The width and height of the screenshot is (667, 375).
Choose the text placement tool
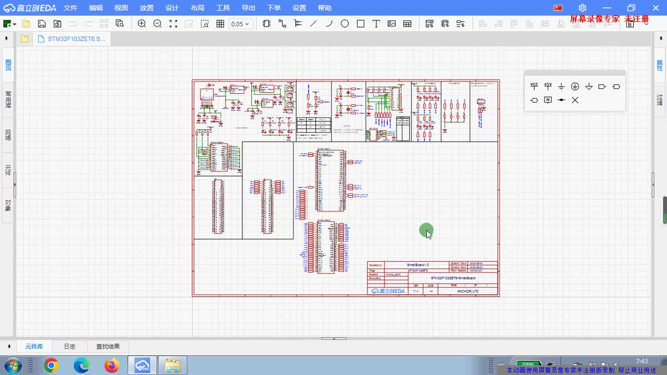point(376,23)
